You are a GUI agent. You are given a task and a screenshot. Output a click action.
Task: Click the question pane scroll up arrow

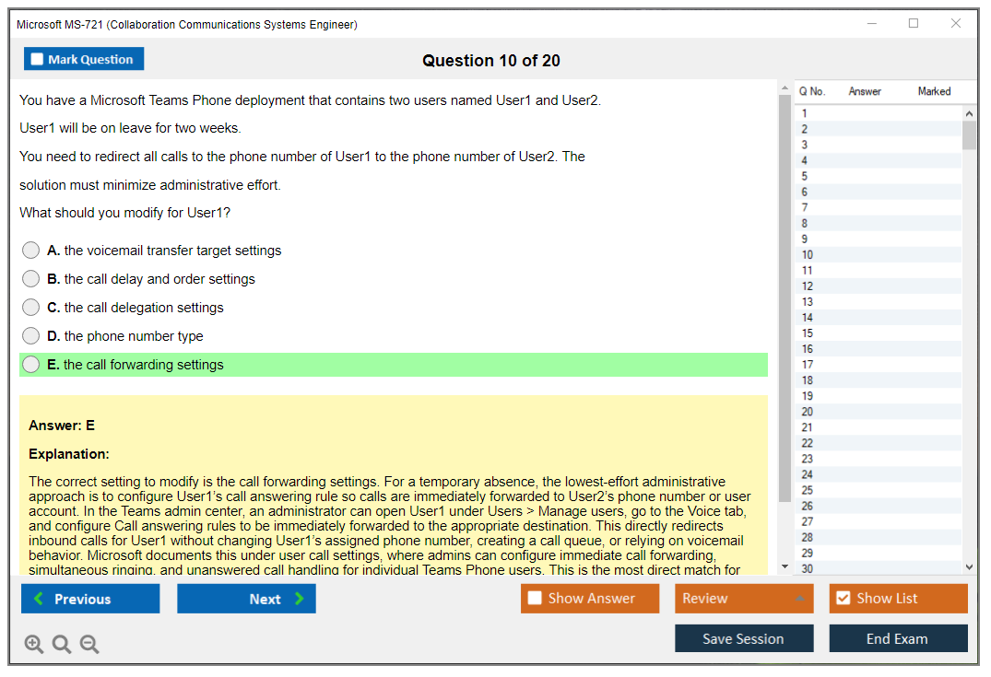785,88
